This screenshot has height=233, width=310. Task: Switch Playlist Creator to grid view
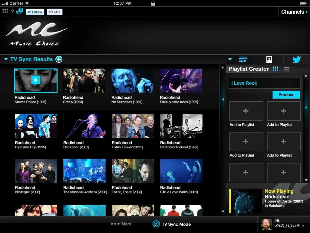point(275,69)
